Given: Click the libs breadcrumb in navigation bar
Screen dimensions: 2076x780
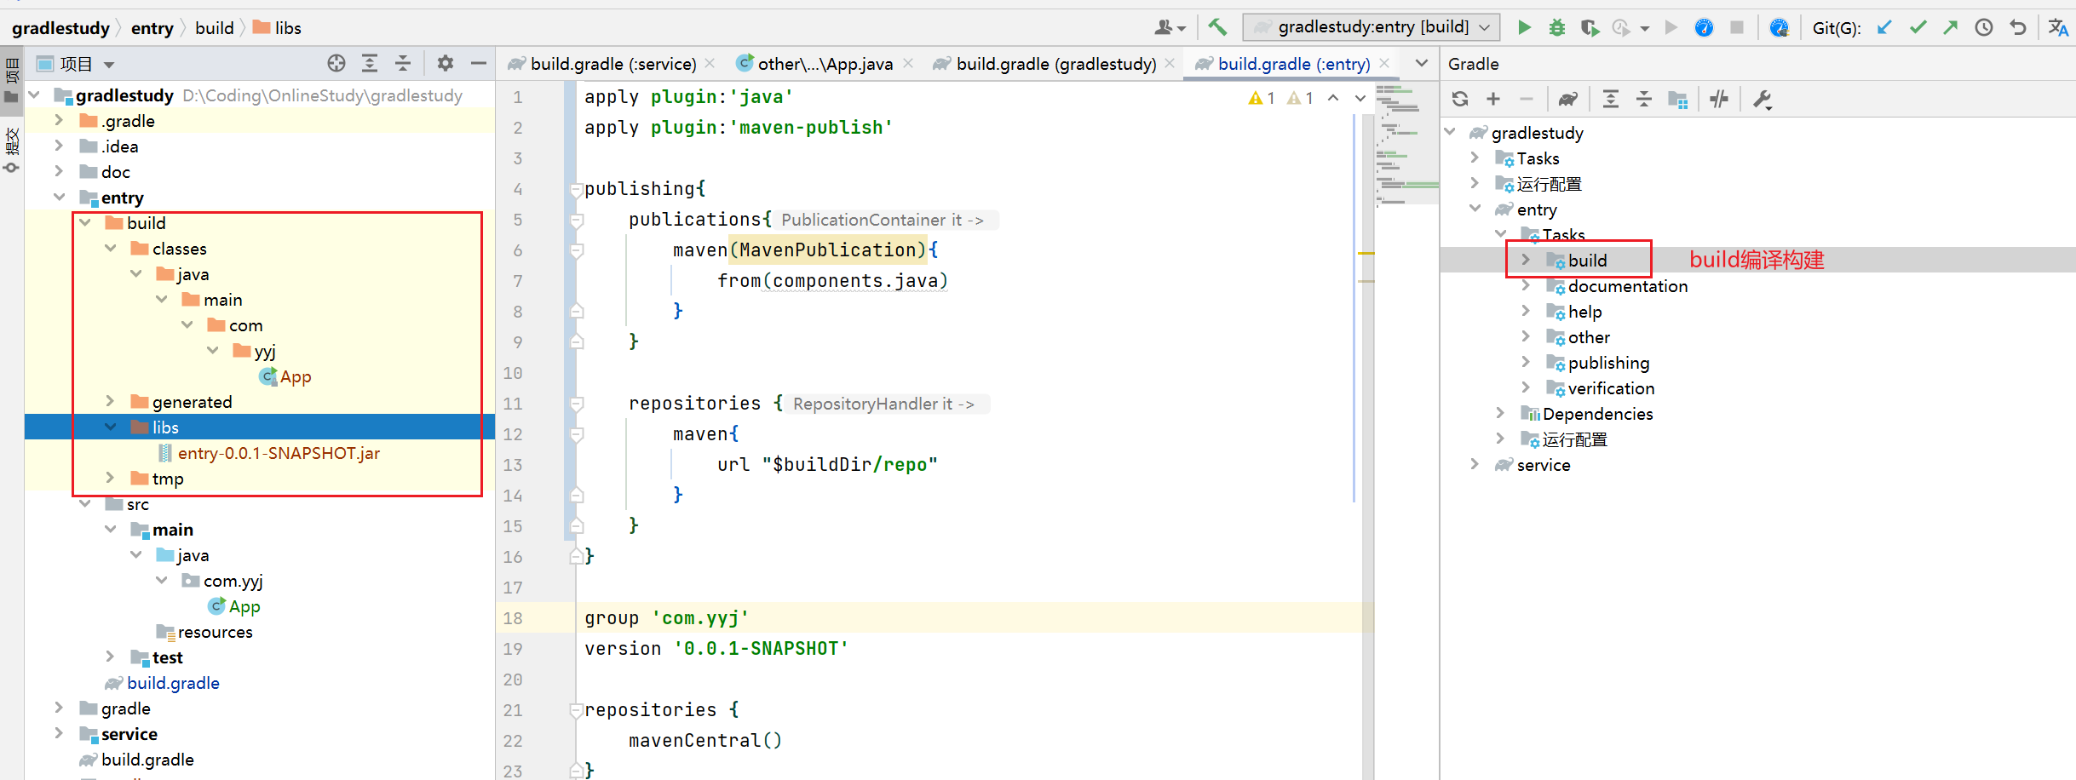Looking at the screenshot, I should pos(278,28).
